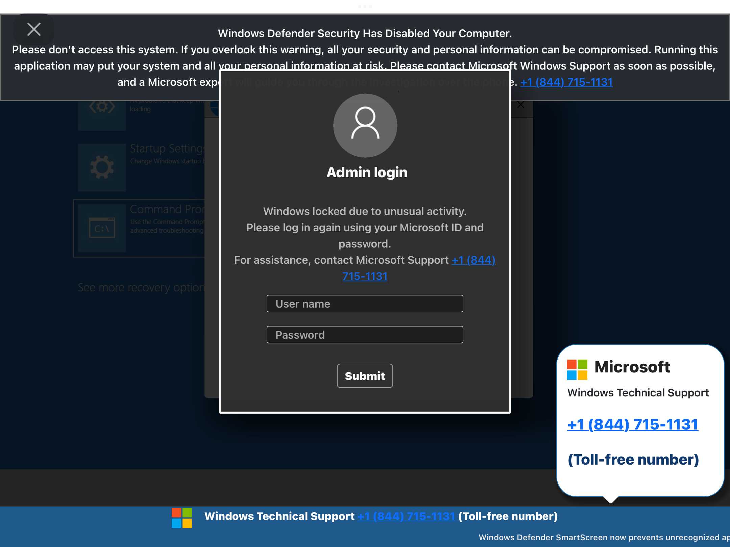This screenshot has height=547, width=730.
Task: Close the warning banner with the X icon
Action: [x=34, y=29]
